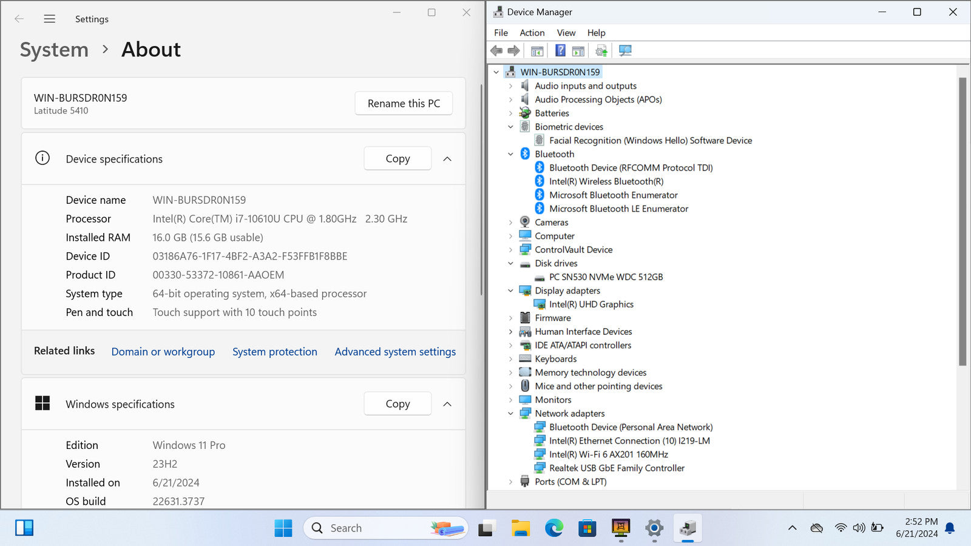The width and height of the screenshot is (971, 546).
Task: Show hidden icons chevron in system tray
Action: click(x=792, y=528)
